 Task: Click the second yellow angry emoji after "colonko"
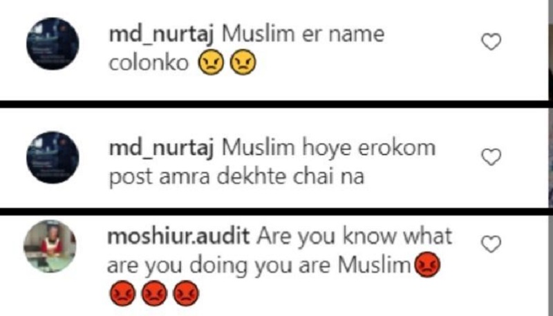[x=243, y=62]
